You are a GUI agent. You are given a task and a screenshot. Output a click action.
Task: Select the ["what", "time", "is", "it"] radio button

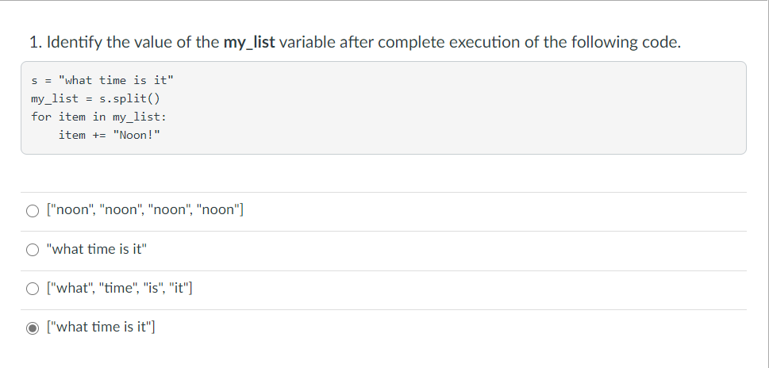point(33,289)
